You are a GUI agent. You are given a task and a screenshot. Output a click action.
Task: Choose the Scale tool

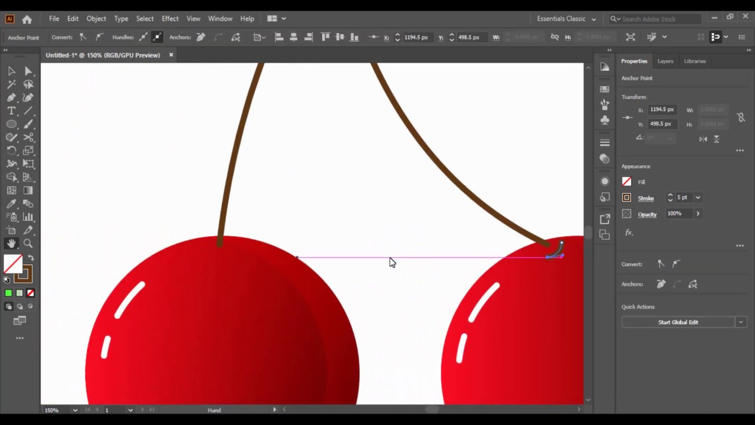tap(28, 151)
